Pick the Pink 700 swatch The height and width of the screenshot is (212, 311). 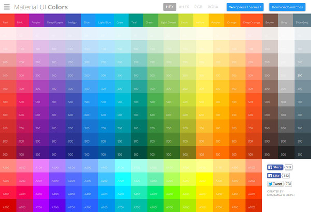[24, 126]
